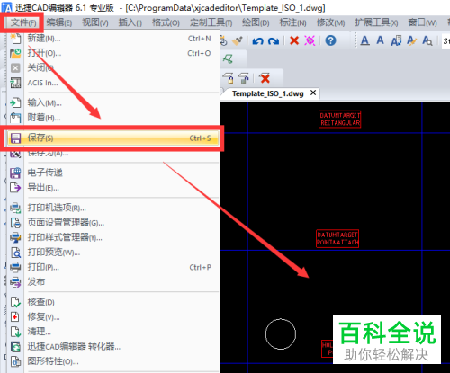The width and height of the screenshot is (450, 373).
Task: Click the open-folder icon beside 打开
Action: (x=15, y=53)
